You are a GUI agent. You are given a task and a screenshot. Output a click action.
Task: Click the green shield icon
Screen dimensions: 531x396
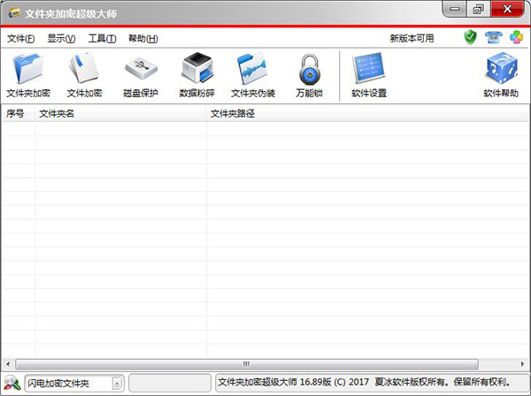click(471, 37)
